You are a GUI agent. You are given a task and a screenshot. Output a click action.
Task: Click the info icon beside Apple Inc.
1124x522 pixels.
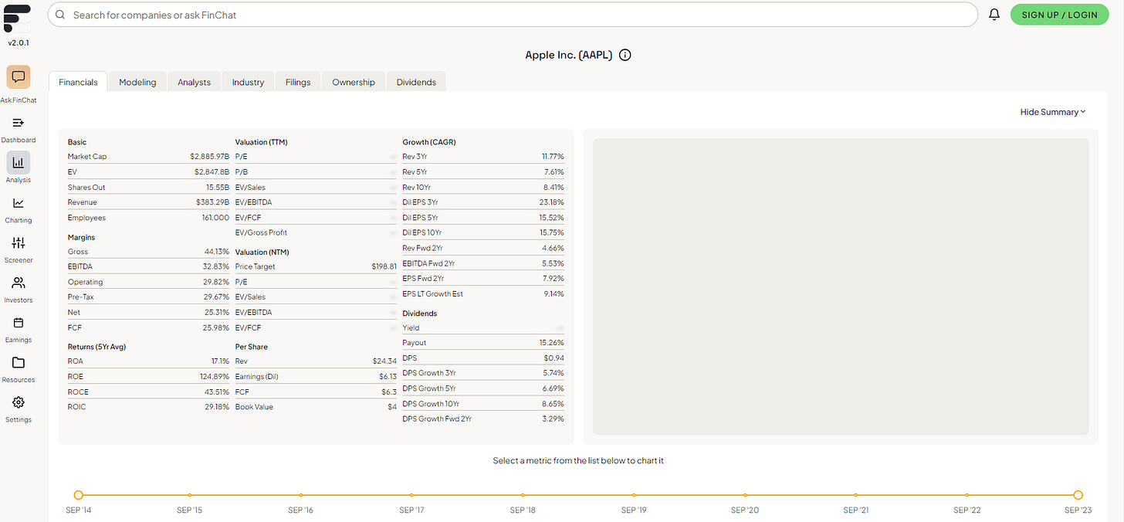625,55
